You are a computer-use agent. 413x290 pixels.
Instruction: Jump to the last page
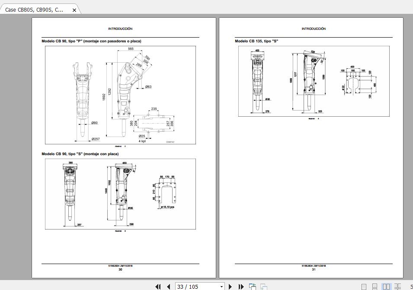[240, 287]
